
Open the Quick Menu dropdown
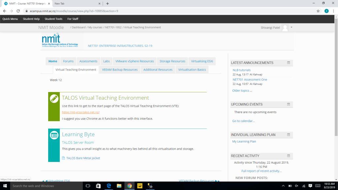(x=10, y=19)
